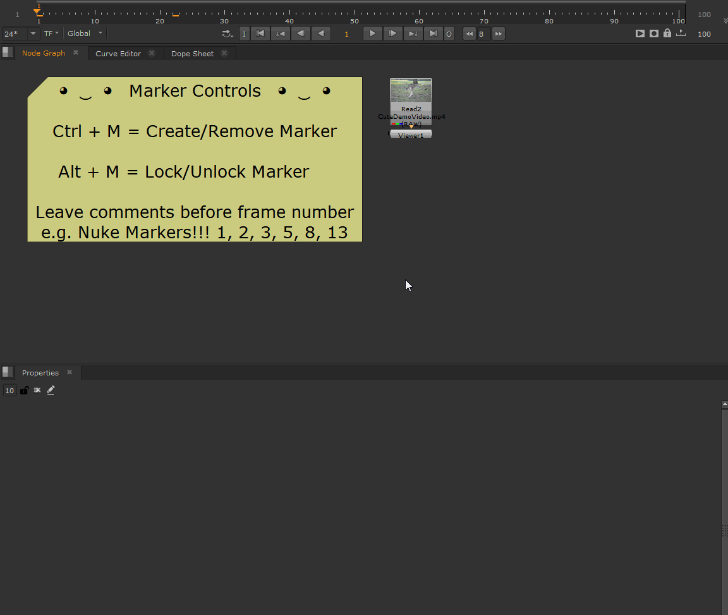Switch to the Dope Sheet tab
This screenshot has height=615, width=728.
(x=192, y=54)
